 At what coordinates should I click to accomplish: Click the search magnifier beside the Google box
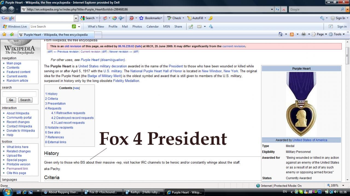click(343, 9)
